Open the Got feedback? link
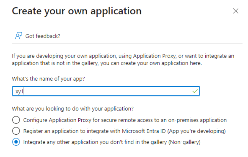248x157 pixels. (43, 36)
